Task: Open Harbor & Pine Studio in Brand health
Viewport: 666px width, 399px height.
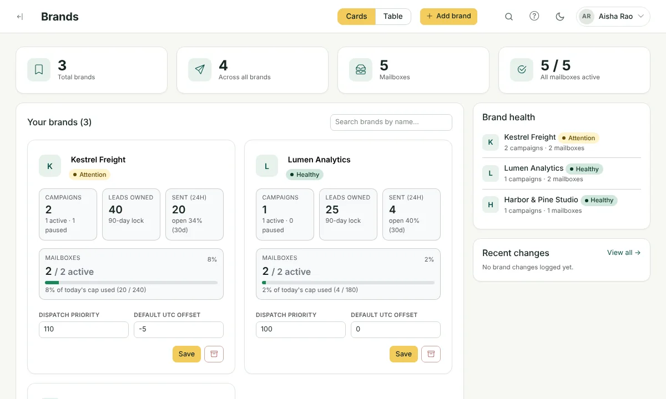Action: [x=562, y=205]
